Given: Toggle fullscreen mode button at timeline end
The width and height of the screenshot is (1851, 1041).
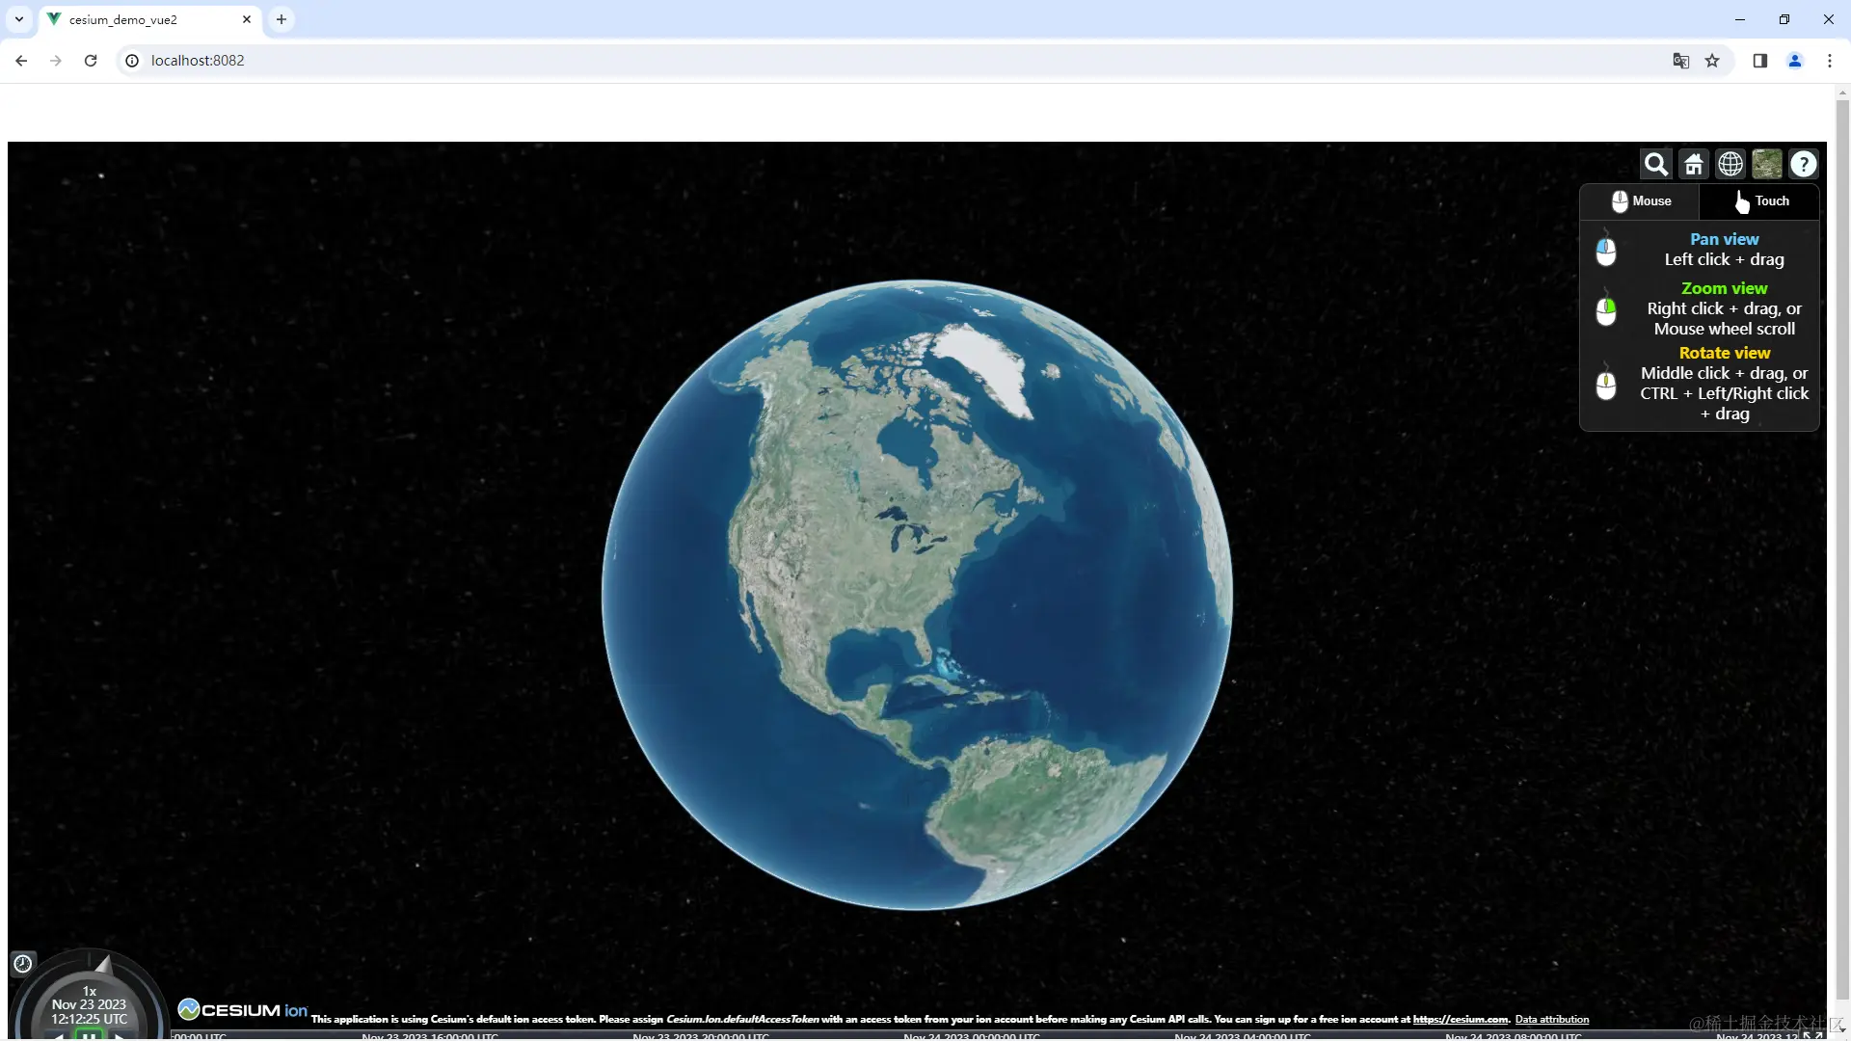Looking at the screenshot, I should 1812,1035.
